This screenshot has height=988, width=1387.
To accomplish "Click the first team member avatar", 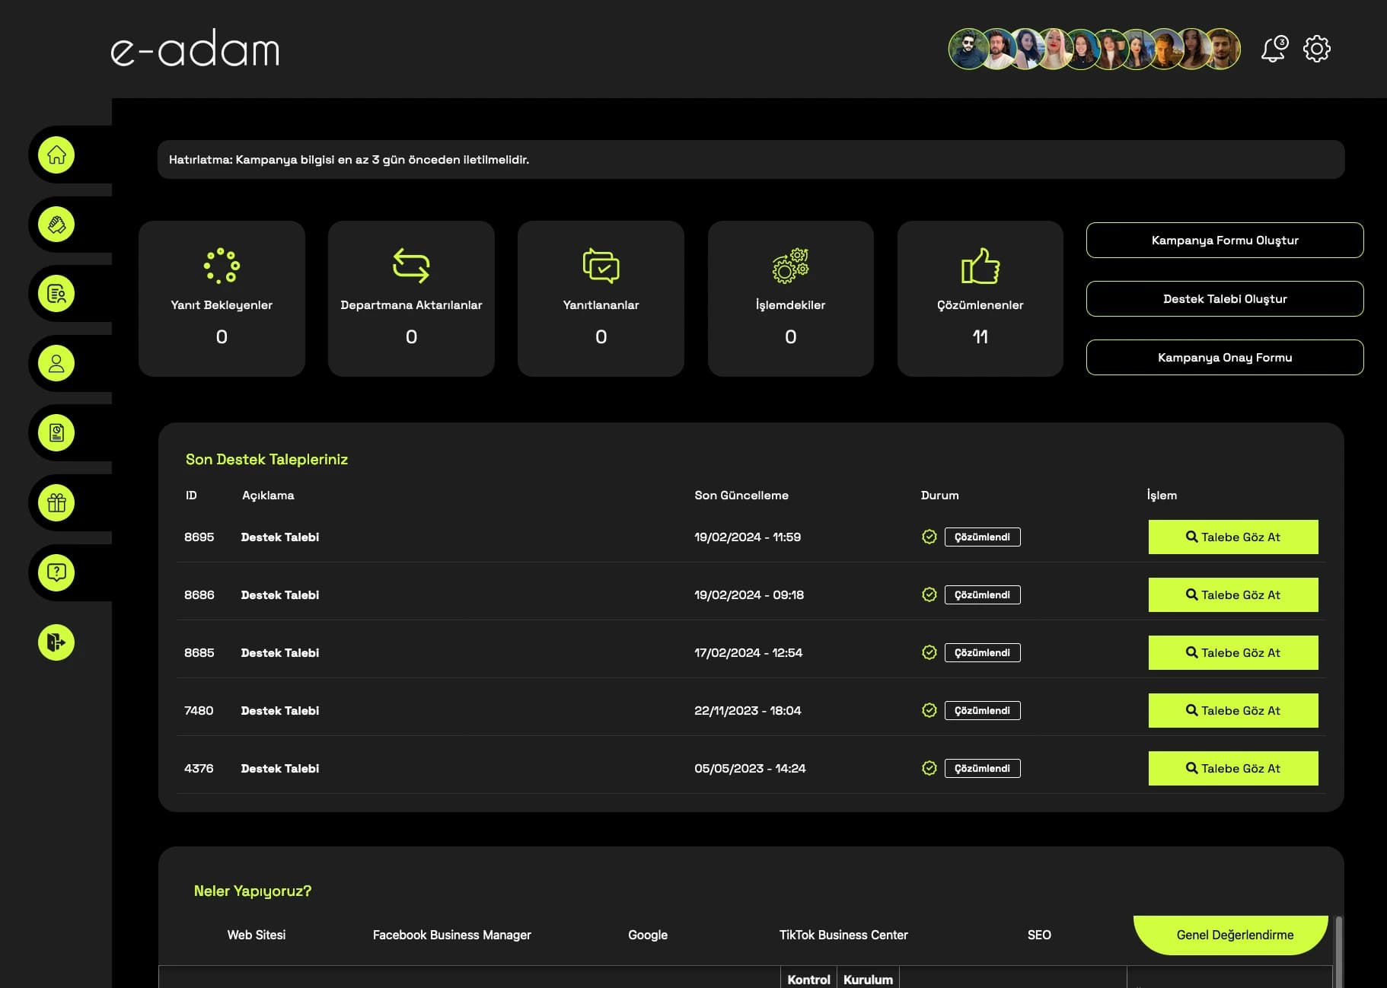I will point(968,49).
